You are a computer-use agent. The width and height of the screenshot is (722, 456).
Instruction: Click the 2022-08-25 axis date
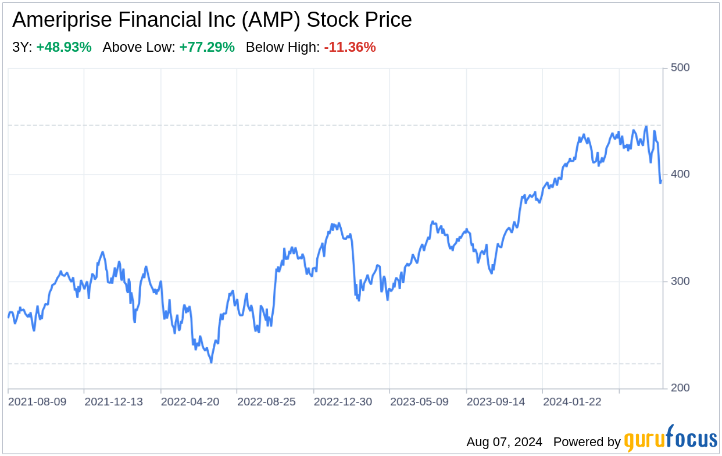(266, 402)
